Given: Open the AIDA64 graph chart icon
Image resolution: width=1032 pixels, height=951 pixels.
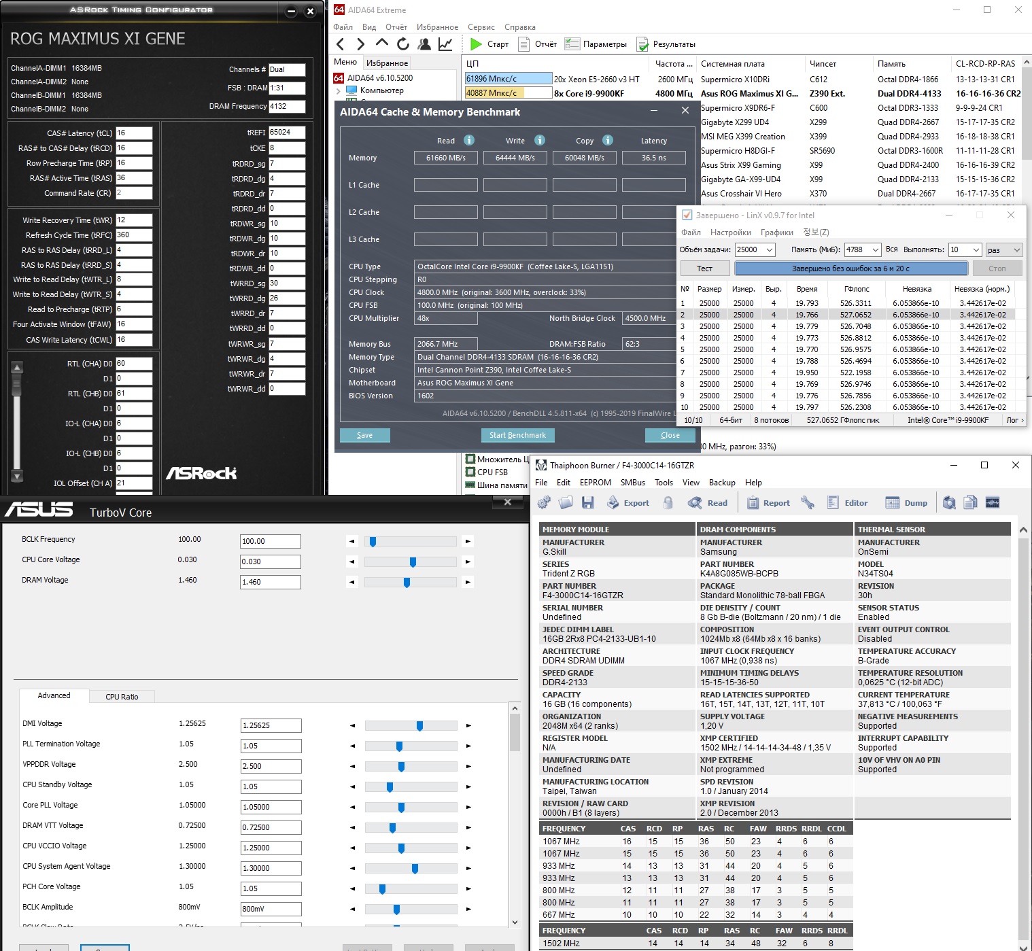Looking at the screenshot, I should tap(445, 44).
